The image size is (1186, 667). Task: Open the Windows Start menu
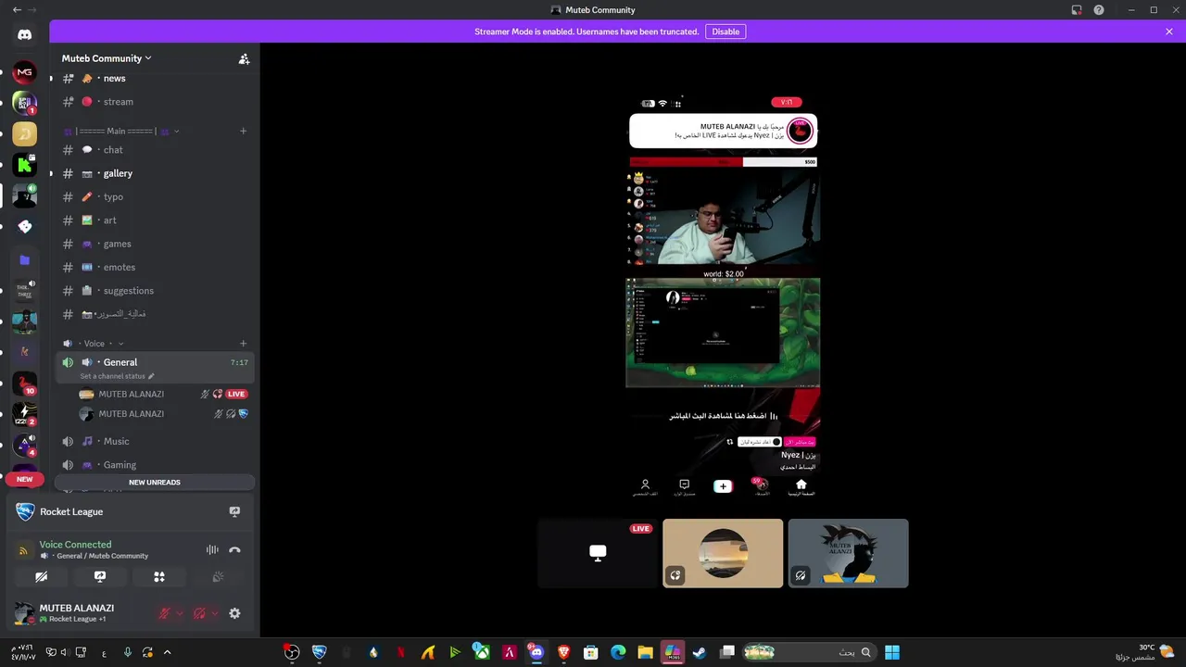click(892, 652)
